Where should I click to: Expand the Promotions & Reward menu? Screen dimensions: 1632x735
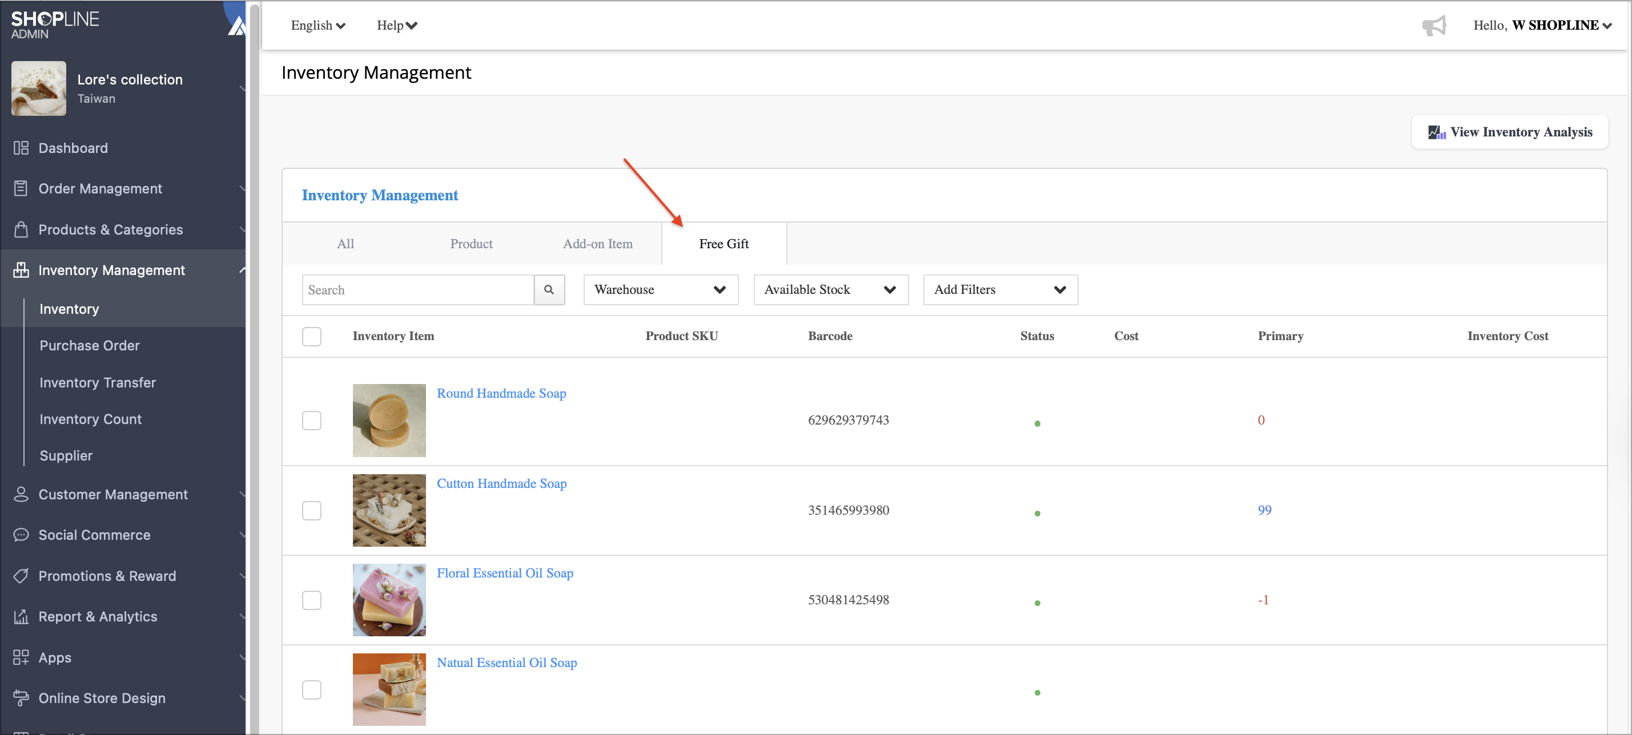coord(242,575)
